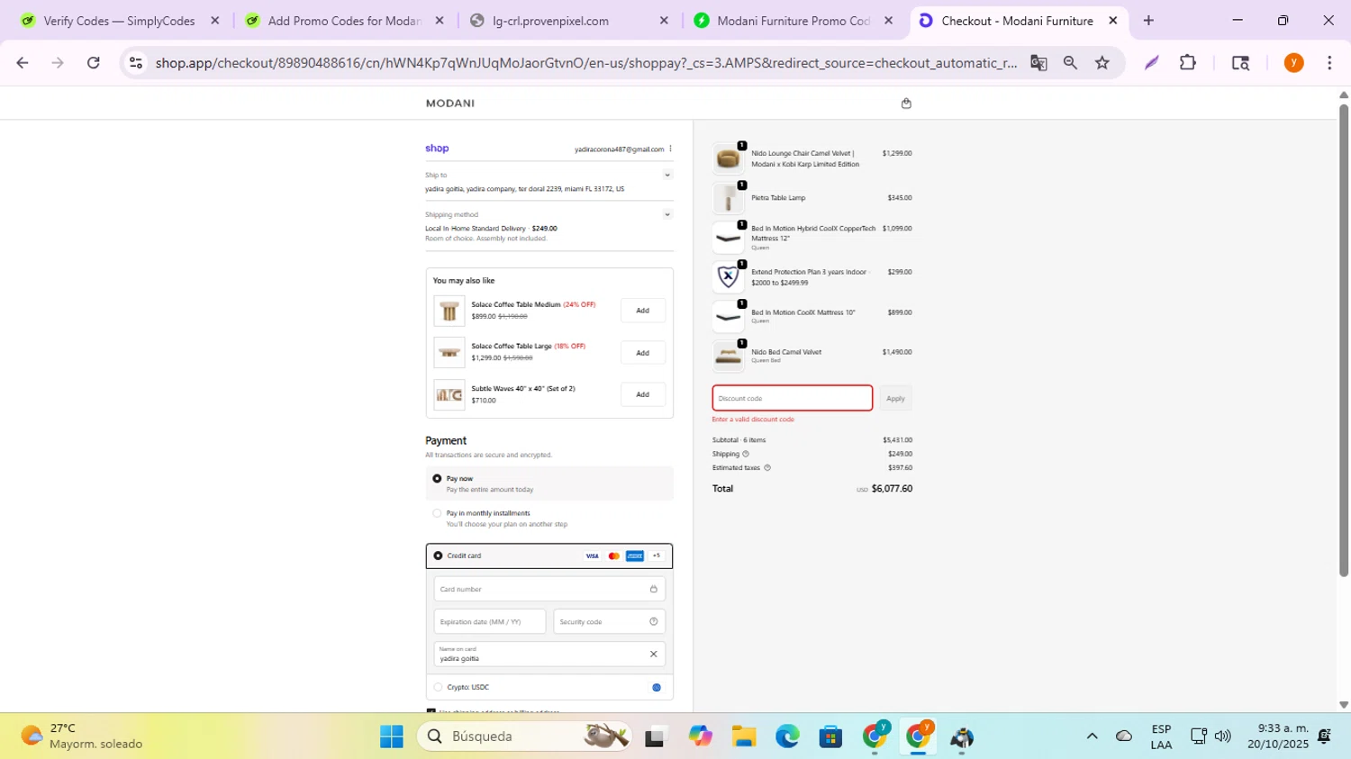
Task: Click Pietra Table Lamp thumbnail
Action: (x=728, y=198)
